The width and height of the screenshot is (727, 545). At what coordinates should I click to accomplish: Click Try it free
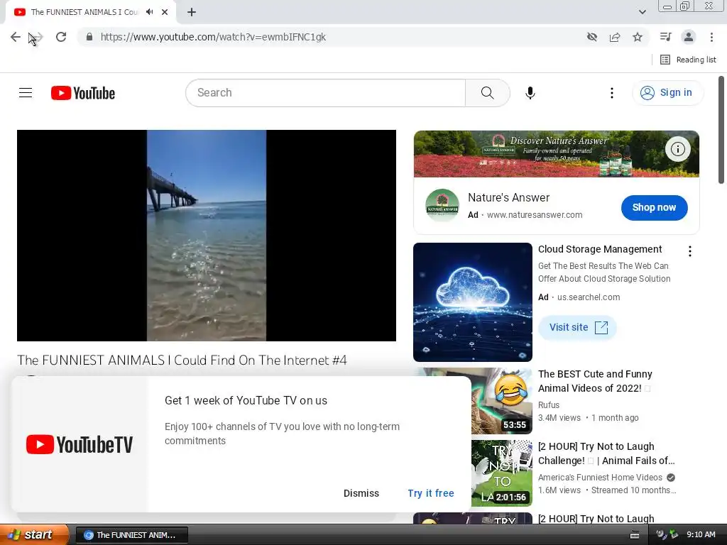pyautogui.click(x=431, y=493)
